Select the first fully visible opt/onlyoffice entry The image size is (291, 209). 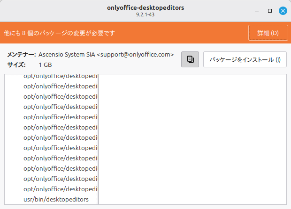60,86
